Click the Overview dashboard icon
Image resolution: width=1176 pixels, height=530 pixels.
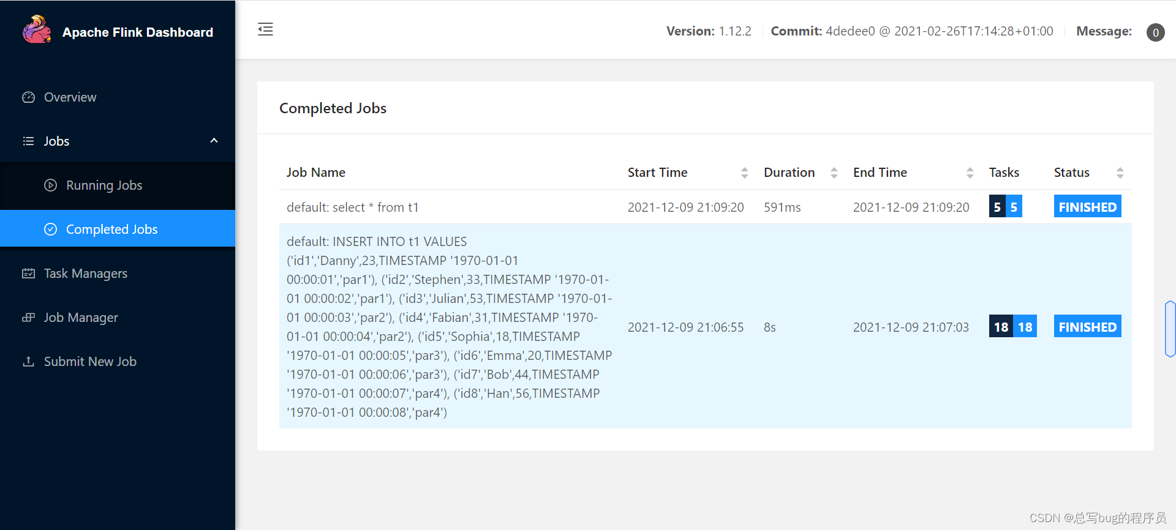pyautogui.click(x=28, y=97)
